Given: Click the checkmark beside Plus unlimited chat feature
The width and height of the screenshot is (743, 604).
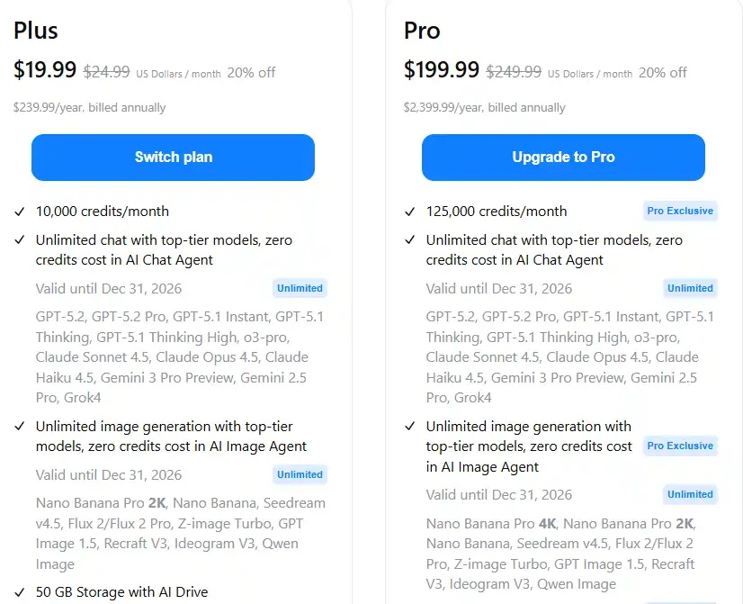Looking at the screenshot, I should 17,241.
